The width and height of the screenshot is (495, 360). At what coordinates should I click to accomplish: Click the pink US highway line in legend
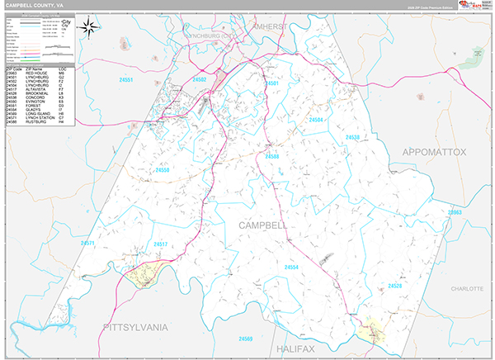31,54
